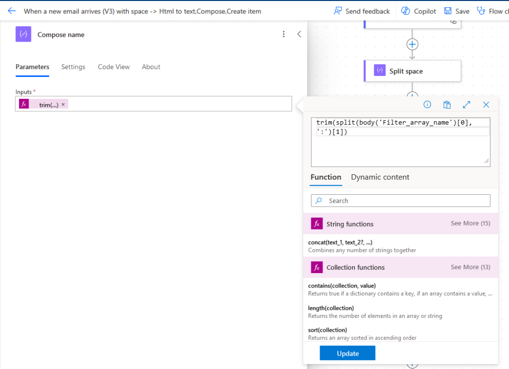Open the Flow checker
The image size is (509, 369).
pyautogui.click(x=493, y=11)
